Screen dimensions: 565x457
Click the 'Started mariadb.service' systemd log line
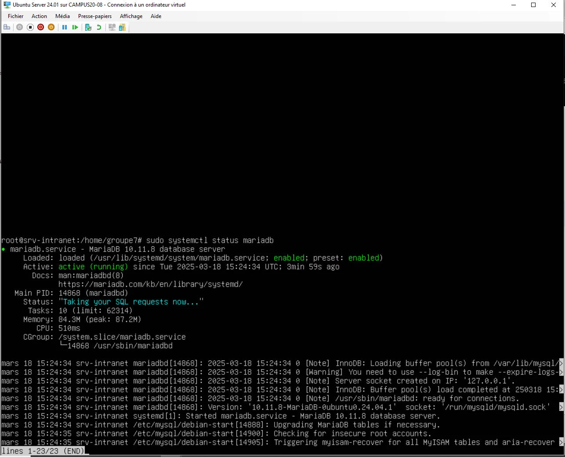pos(221,416)
